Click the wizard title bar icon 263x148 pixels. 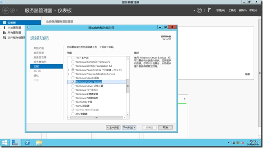click(x=28, y=28)
